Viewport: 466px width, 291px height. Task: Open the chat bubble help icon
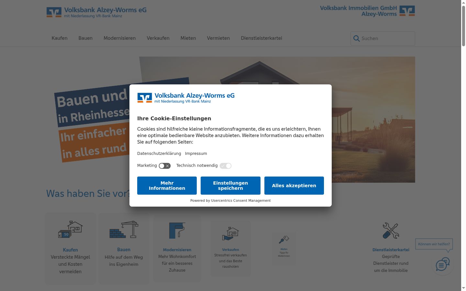pyautogui.click(x=442, y=264)
